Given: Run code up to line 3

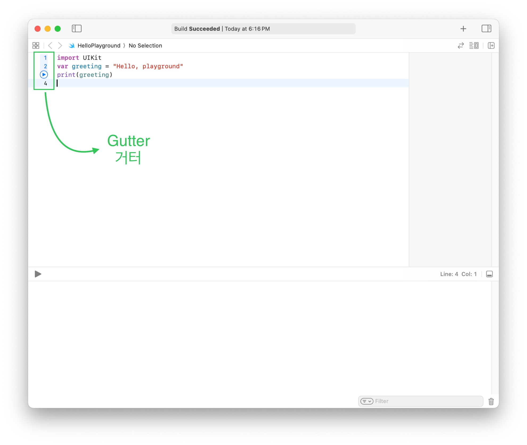Looking at the screenshot, I should coord(44,75).
